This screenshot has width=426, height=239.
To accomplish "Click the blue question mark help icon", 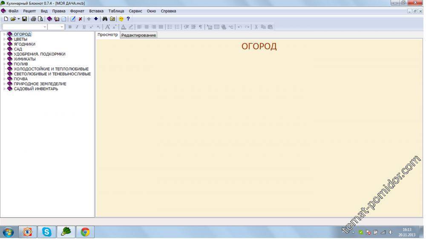I will point(128,19).
